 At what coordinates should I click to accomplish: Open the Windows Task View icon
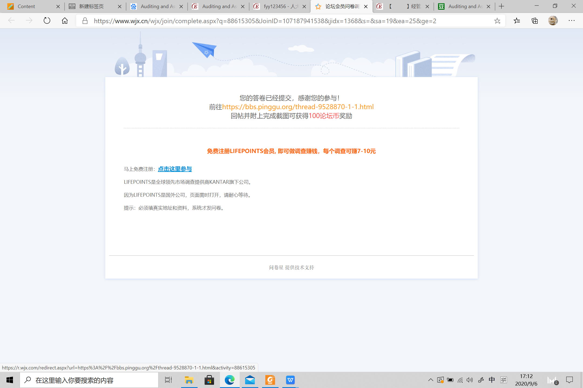coord(168,380)
